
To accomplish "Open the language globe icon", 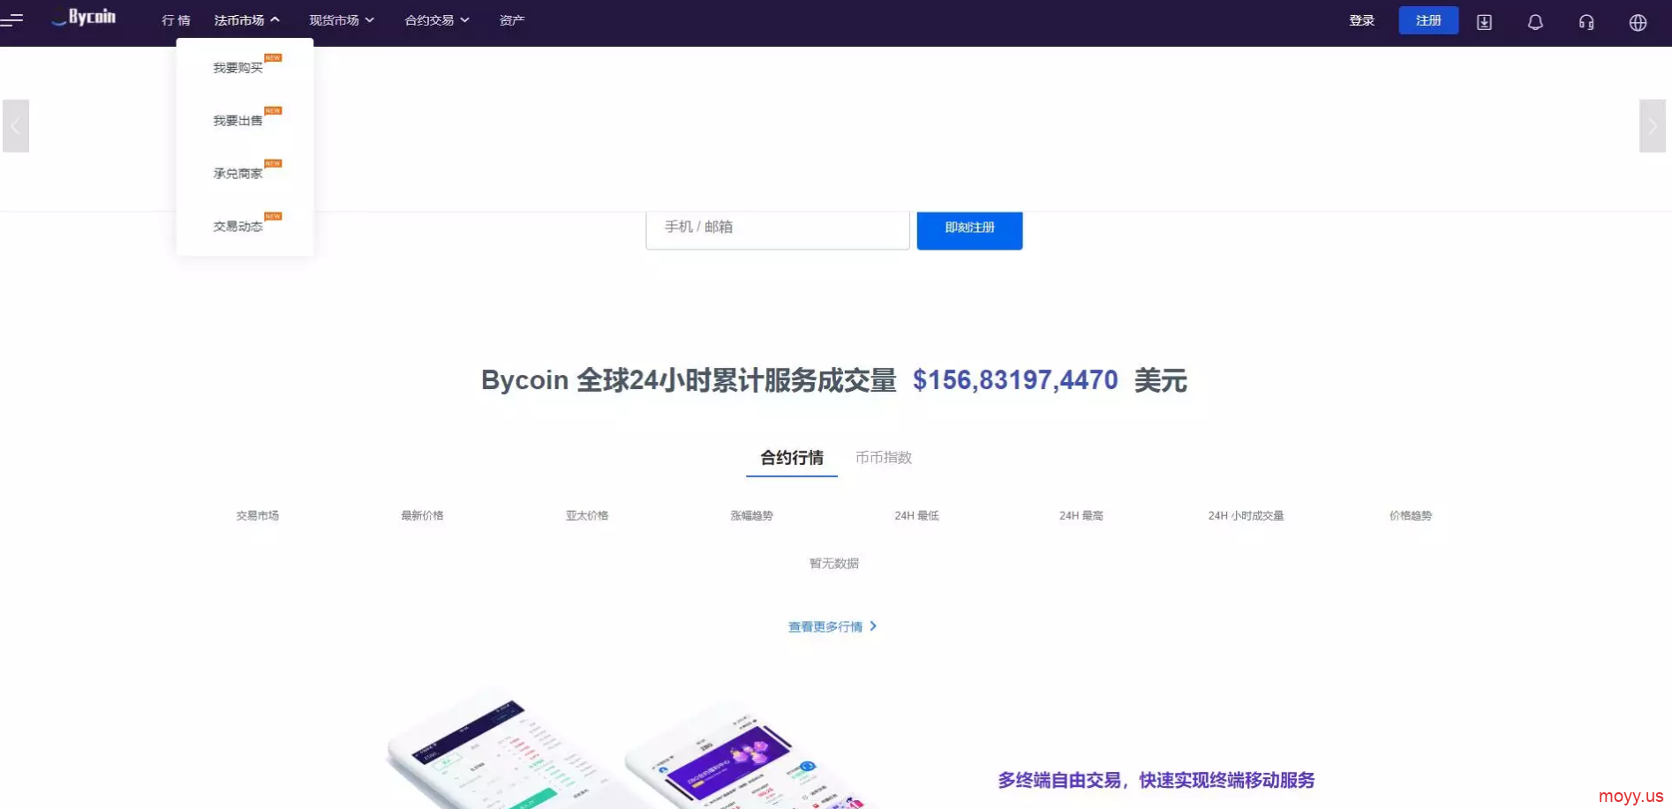I will point(1638,22).
